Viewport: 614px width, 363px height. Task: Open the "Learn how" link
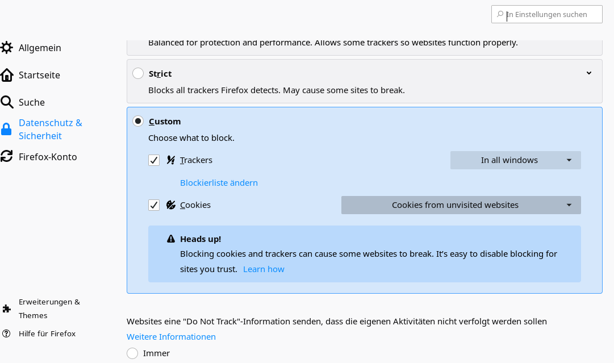click(x=264, y=269)
